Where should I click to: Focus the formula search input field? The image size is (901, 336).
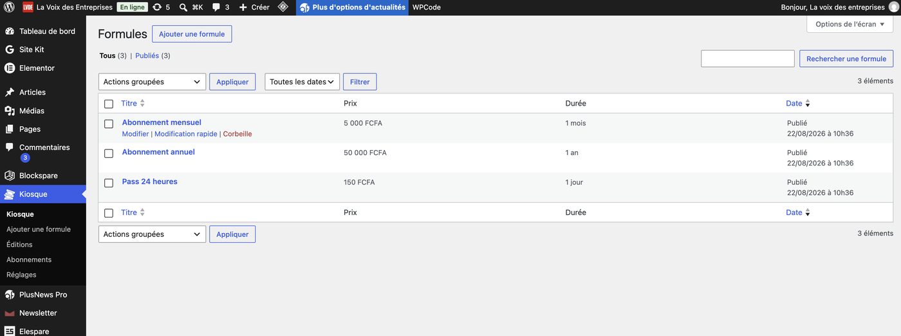click(x=748, y=59)
